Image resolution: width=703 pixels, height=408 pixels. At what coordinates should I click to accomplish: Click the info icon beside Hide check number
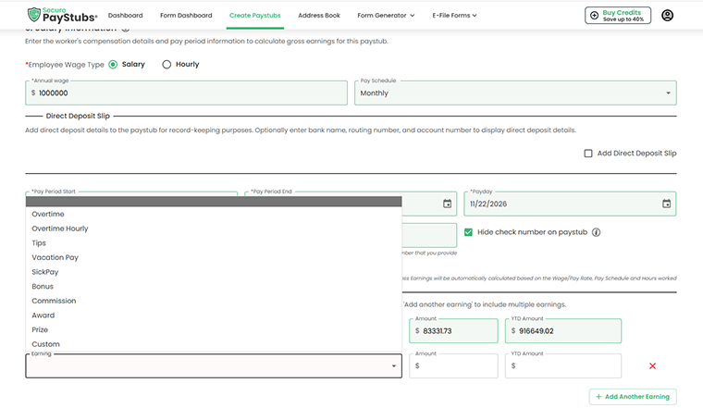click(x=596, y=232)
